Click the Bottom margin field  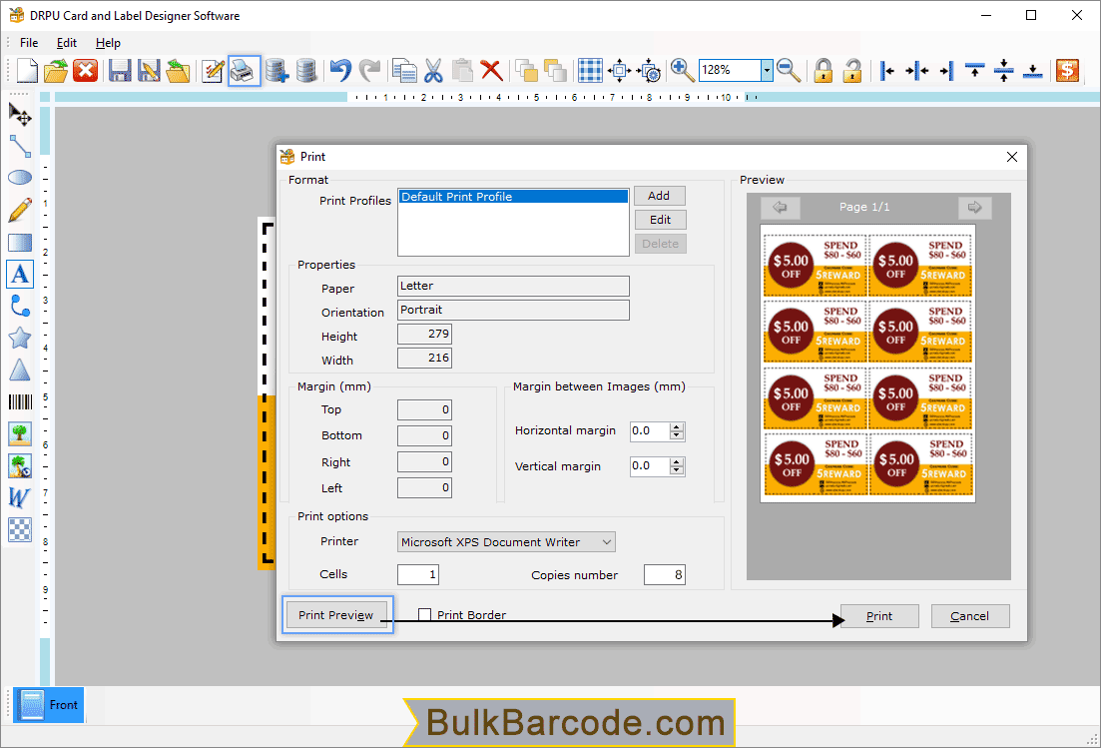point(424,435)
